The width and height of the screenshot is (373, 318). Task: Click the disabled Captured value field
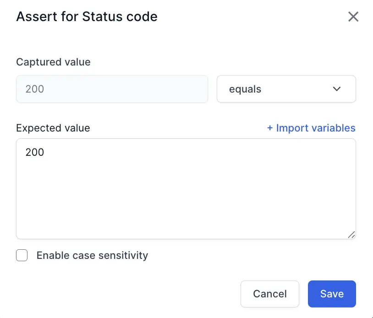point(112,89)
